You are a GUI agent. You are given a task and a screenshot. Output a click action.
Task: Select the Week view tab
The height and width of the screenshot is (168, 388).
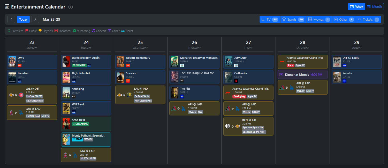coord(356,6)
